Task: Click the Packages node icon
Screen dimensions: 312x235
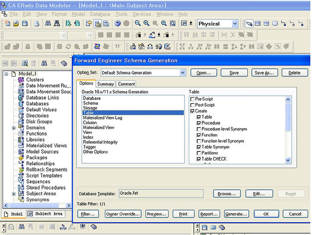Action: pos(21,158)
